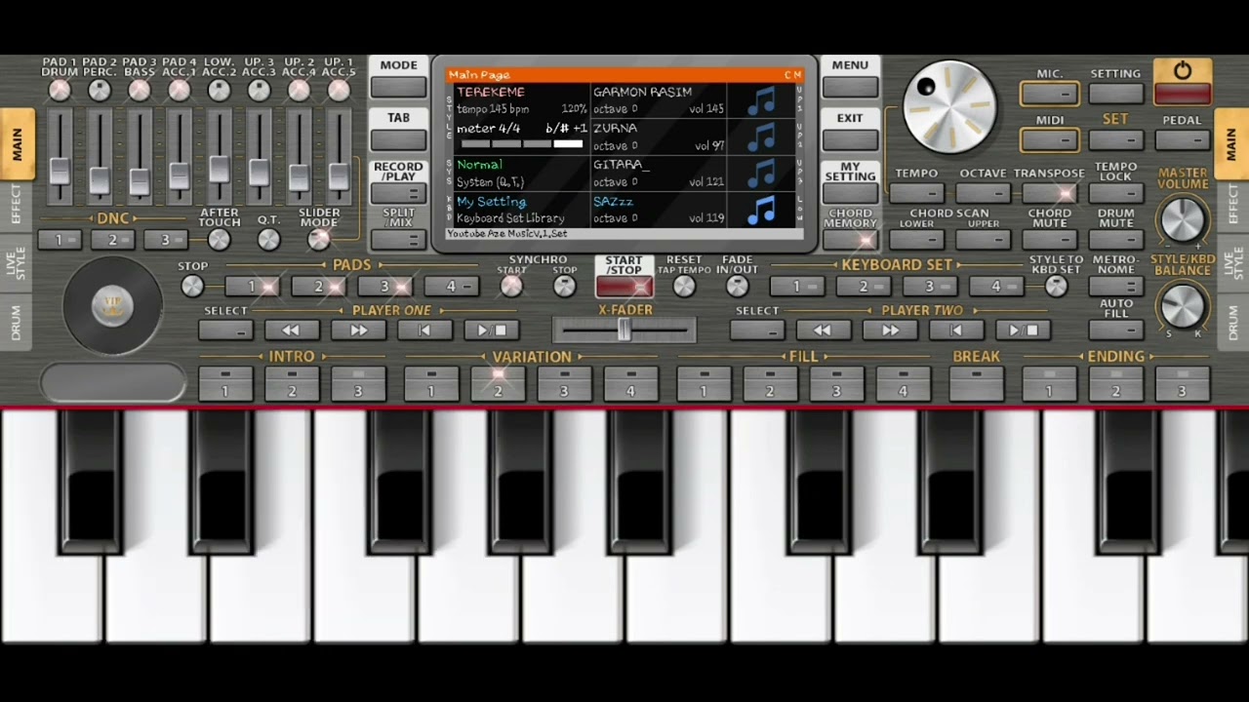Image resolution: width=1249 pixels, height=702 pixels.
Task: Tap the power button icon
Action: coord(1183,71)
